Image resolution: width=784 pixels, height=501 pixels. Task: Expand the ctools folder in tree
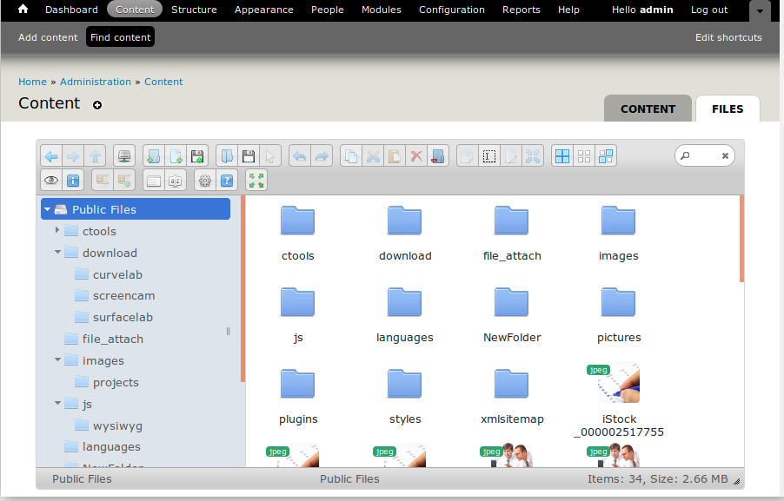[58, 231]
